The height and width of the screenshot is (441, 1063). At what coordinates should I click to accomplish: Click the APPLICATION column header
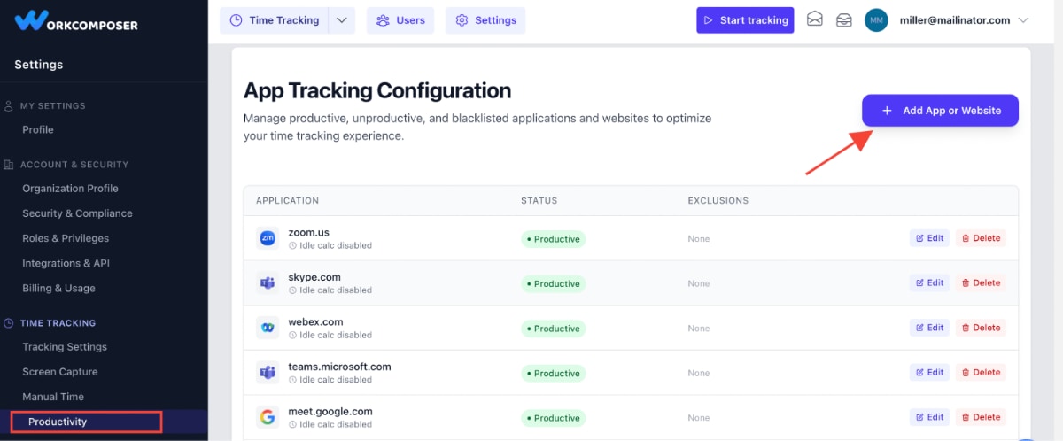coord(287,201)
